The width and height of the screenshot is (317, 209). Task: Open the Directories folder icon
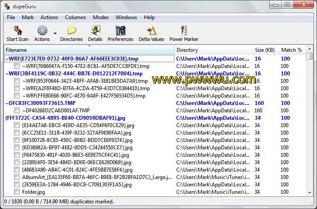coord(72,30)
